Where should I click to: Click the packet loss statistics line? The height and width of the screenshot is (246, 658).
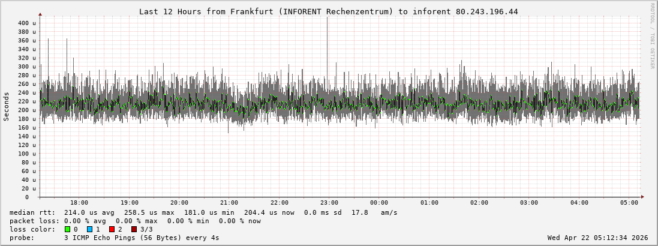(135, 221)
